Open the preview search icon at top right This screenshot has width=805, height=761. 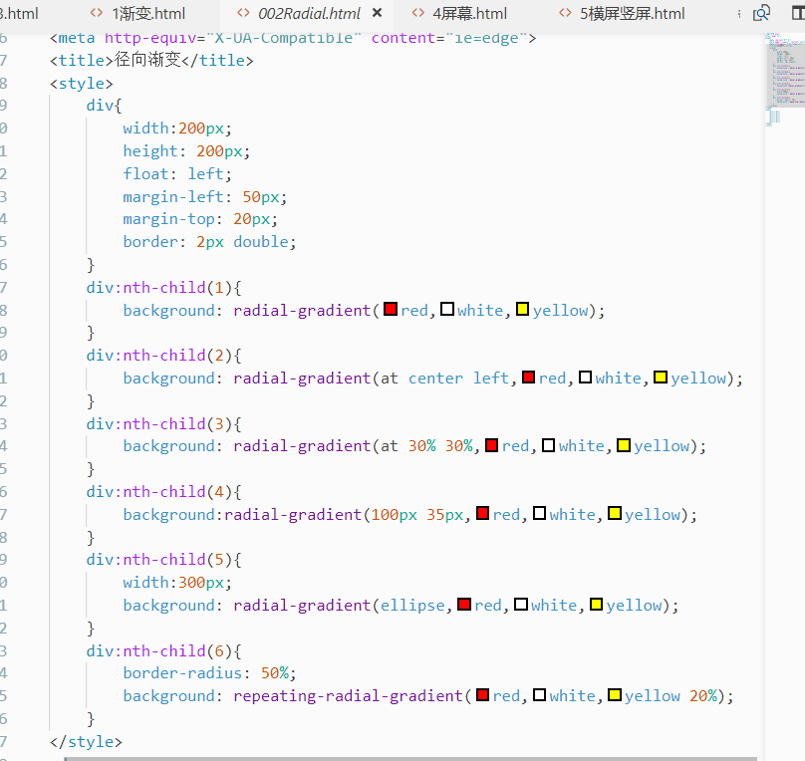[761, 13]
